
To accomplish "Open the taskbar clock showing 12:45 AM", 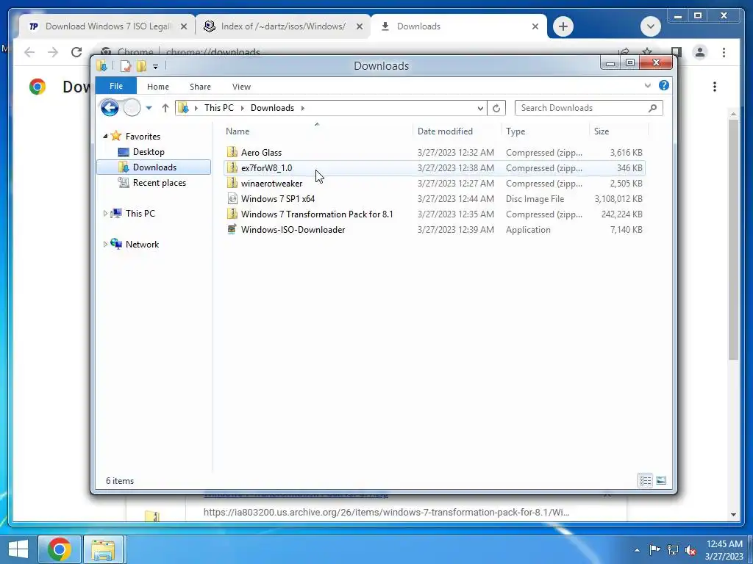I will click(x=724, y=550).
